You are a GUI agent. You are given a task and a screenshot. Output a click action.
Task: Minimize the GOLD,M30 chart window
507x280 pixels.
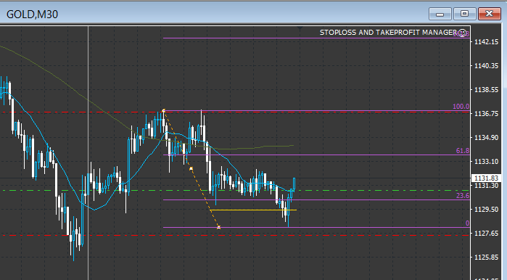440,14
